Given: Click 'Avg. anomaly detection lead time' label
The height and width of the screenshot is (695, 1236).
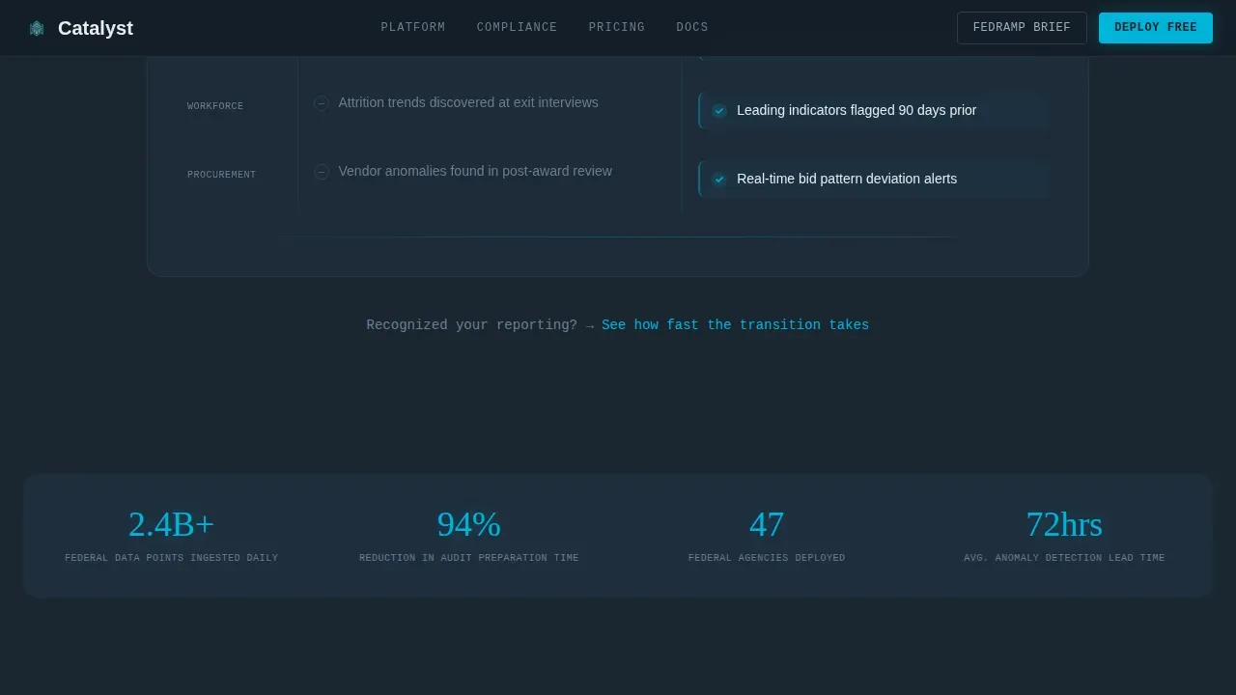Looking at the screenshot, I should 1064,558.
